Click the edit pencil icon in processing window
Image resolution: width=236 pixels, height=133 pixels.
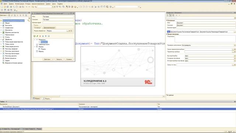(37, 36)
